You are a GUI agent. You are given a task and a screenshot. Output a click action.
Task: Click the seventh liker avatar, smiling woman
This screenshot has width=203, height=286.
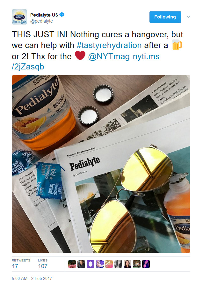coord(127,264)
